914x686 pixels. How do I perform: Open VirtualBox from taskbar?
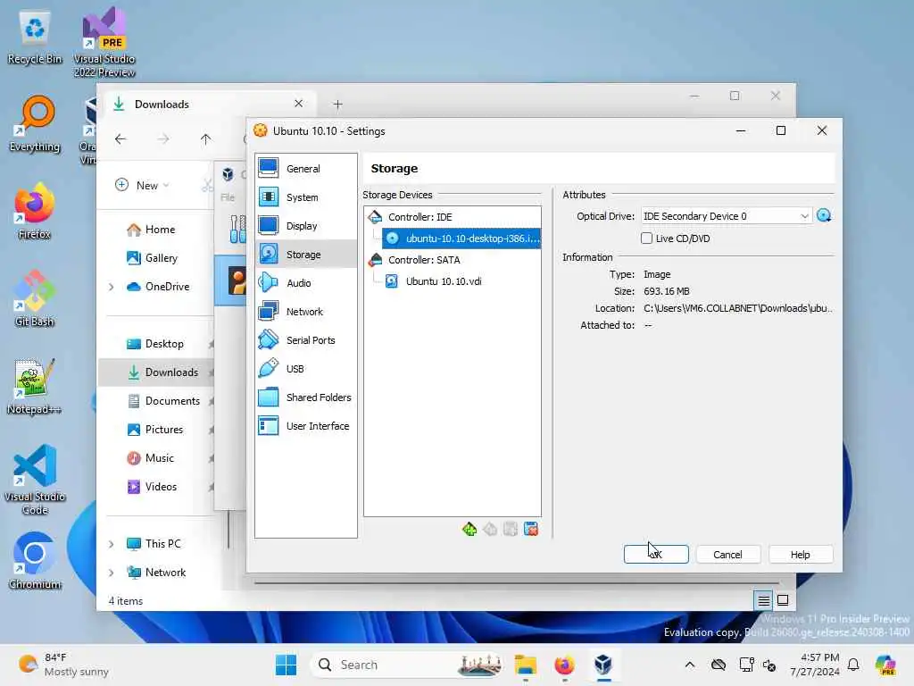[x=603, y=665]
